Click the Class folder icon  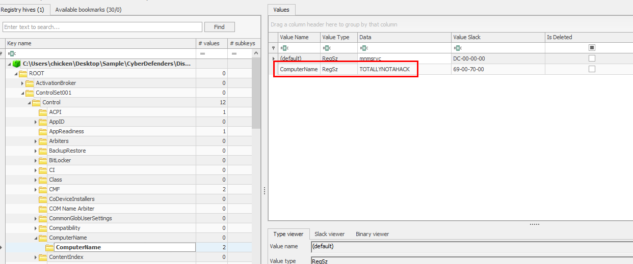43,180
